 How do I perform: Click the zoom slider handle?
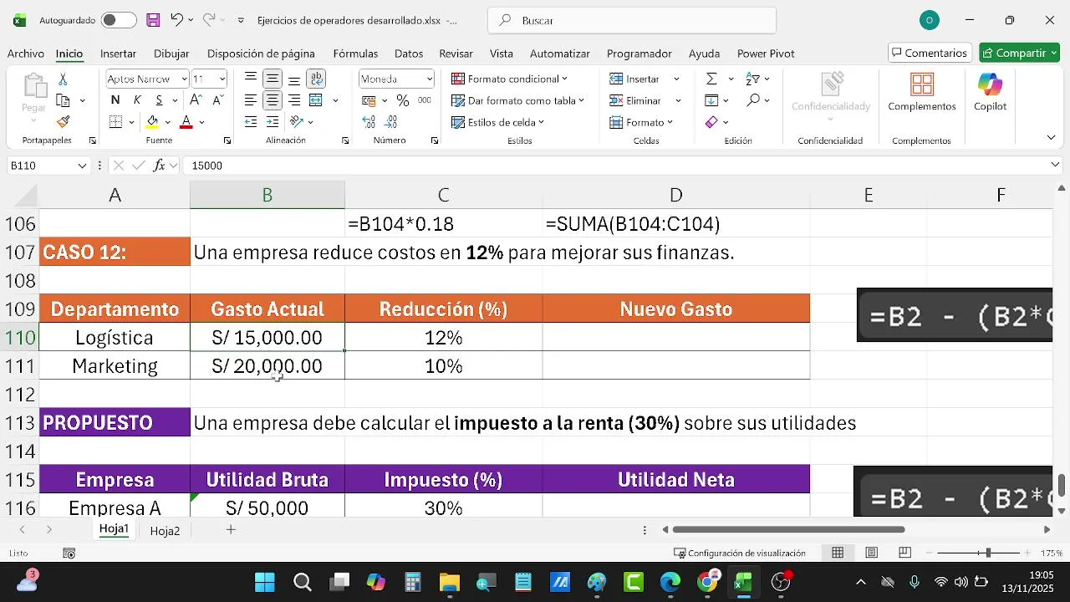click(x=988, y=553)
